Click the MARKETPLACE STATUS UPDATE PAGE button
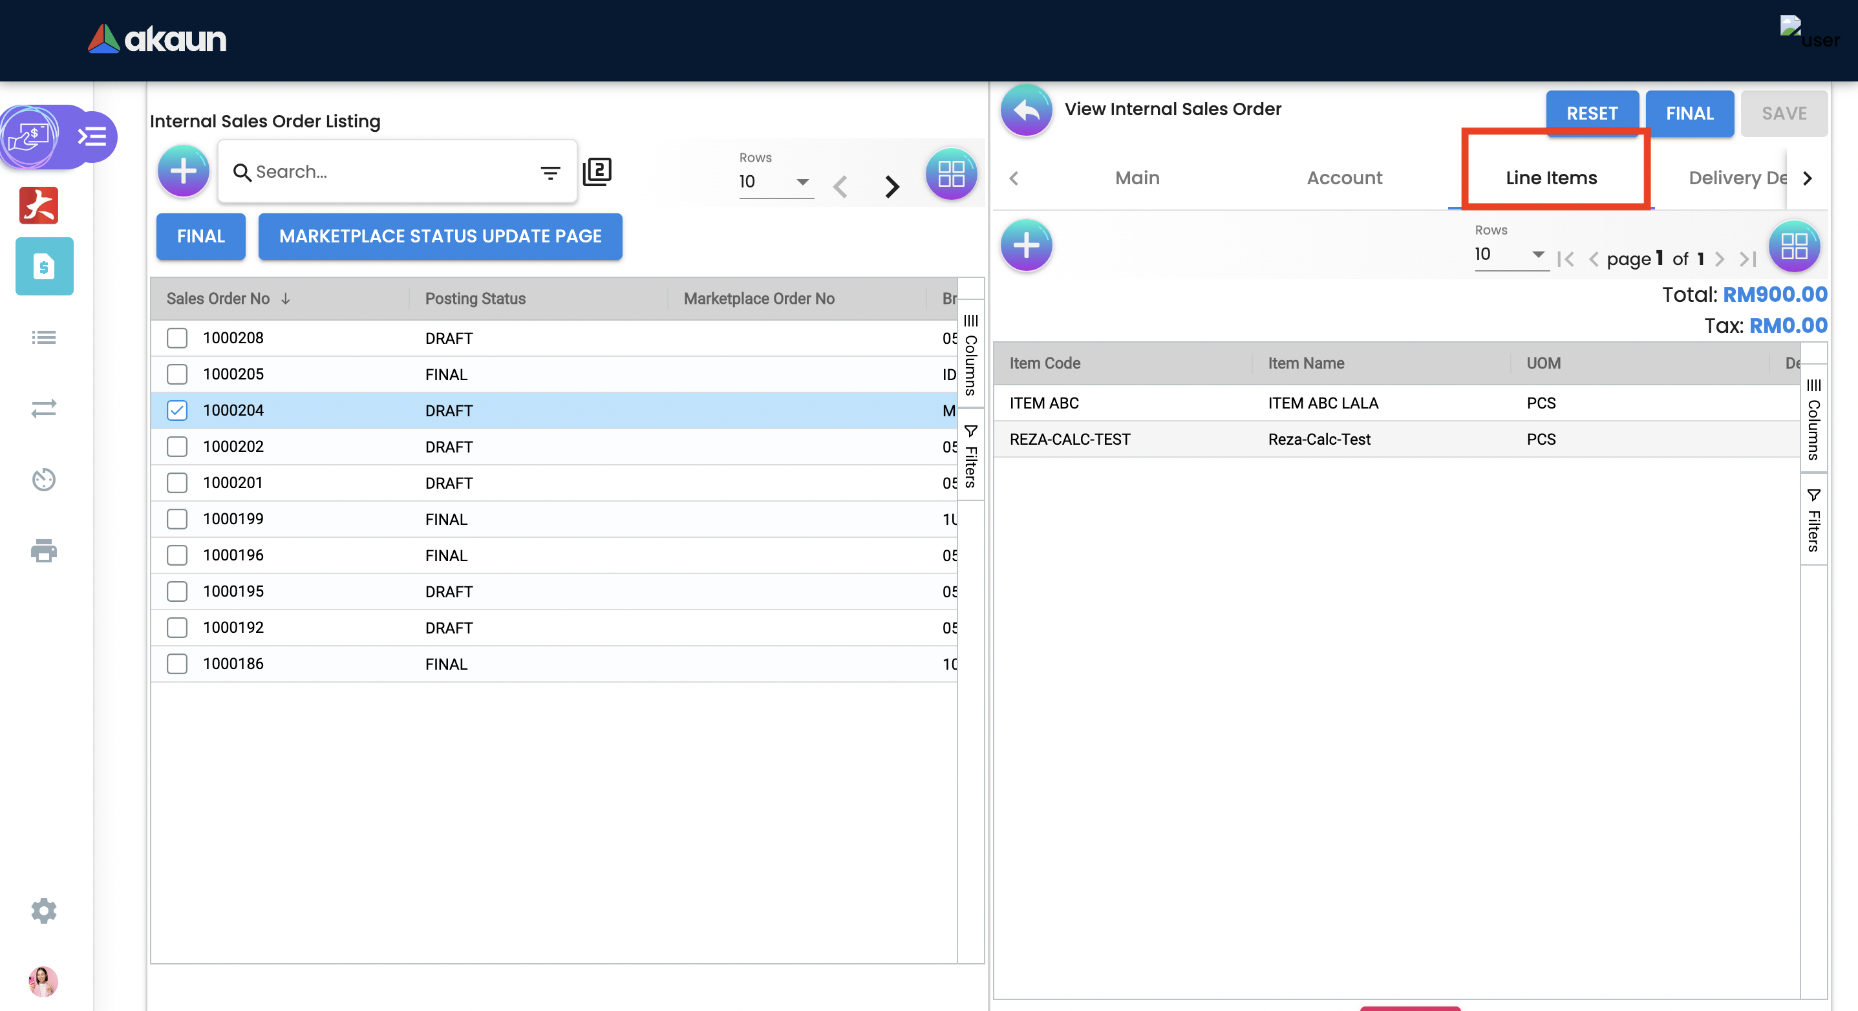The width and height of the screenshot is (1858, 1011). (440, 237)
